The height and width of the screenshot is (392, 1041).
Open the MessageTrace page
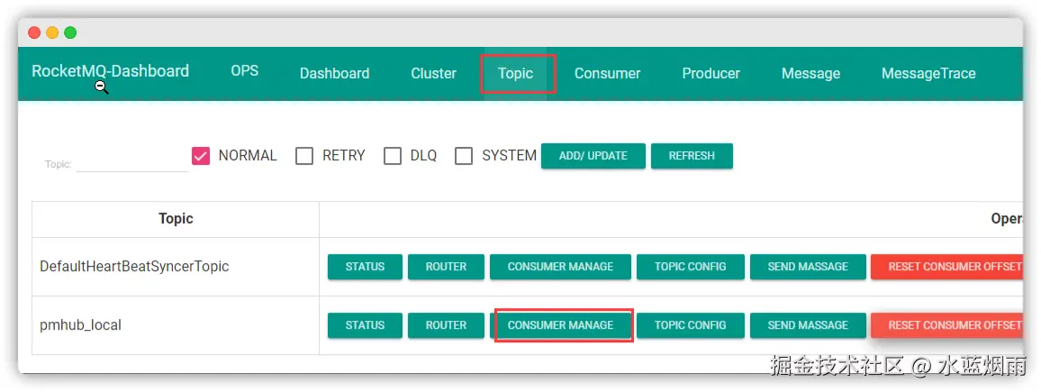(928, 74)
